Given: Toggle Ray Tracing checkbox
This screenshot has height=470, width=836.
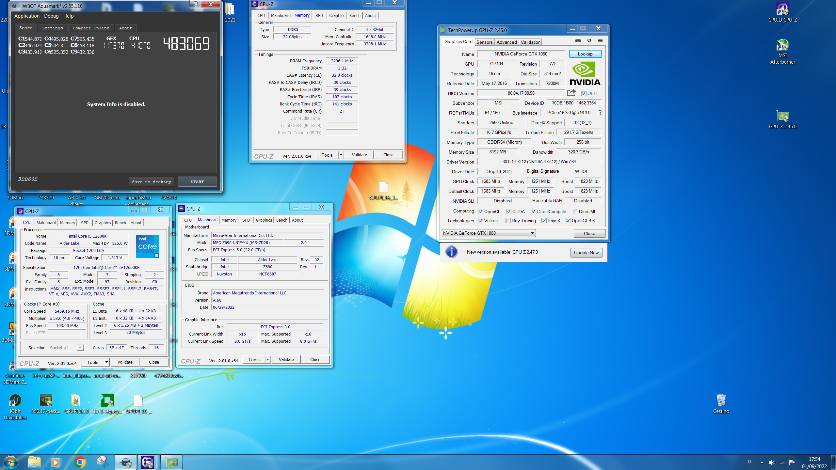Looking at the screenshot, I should (x=508, y=221).
